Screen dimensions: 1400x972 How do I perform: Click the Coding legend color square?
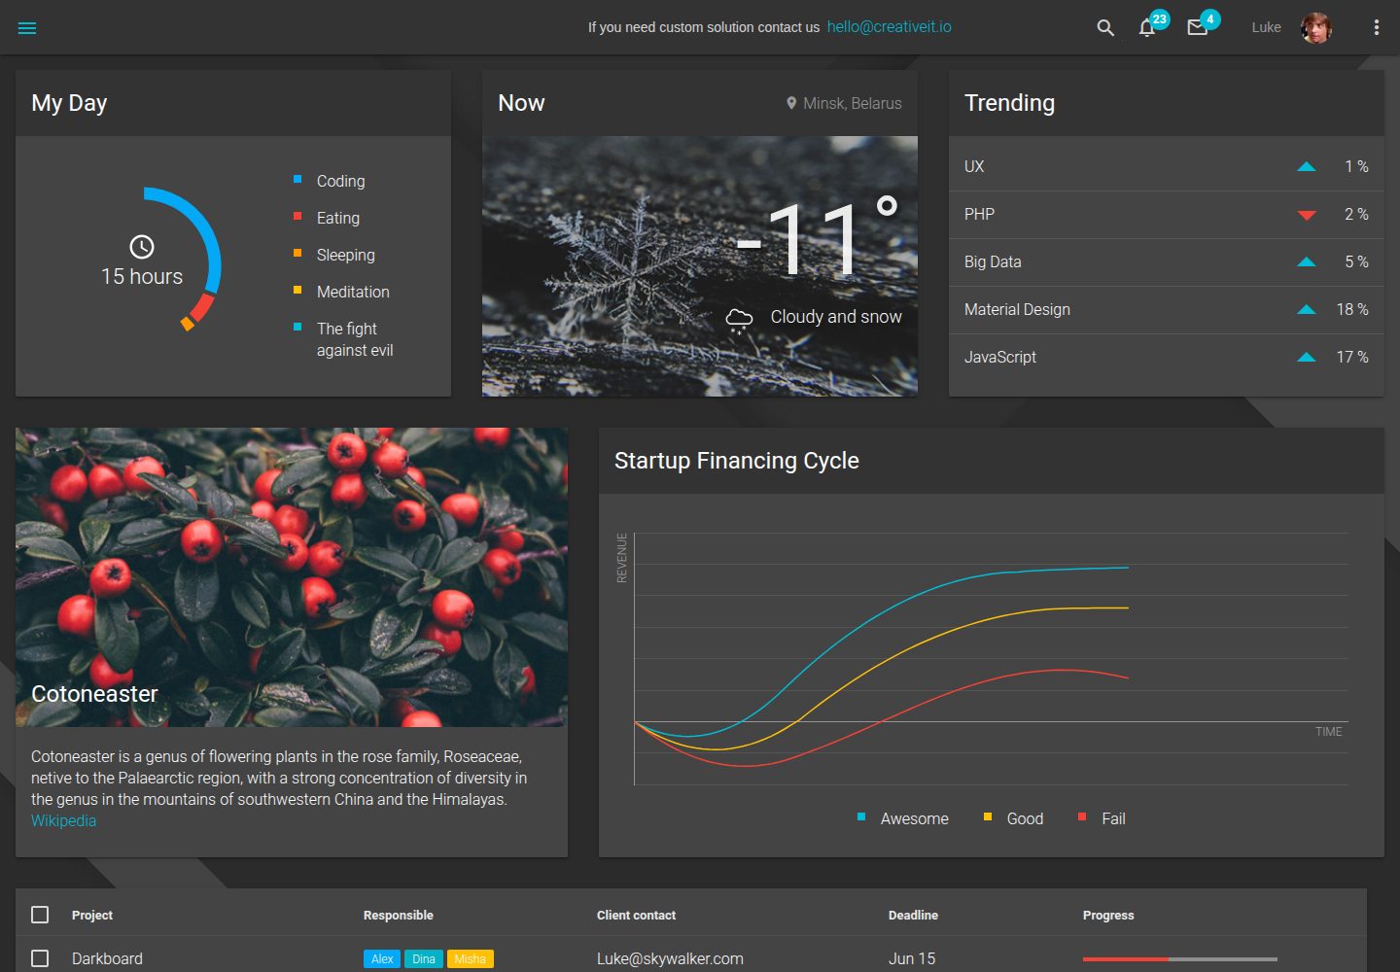point(297,179)
